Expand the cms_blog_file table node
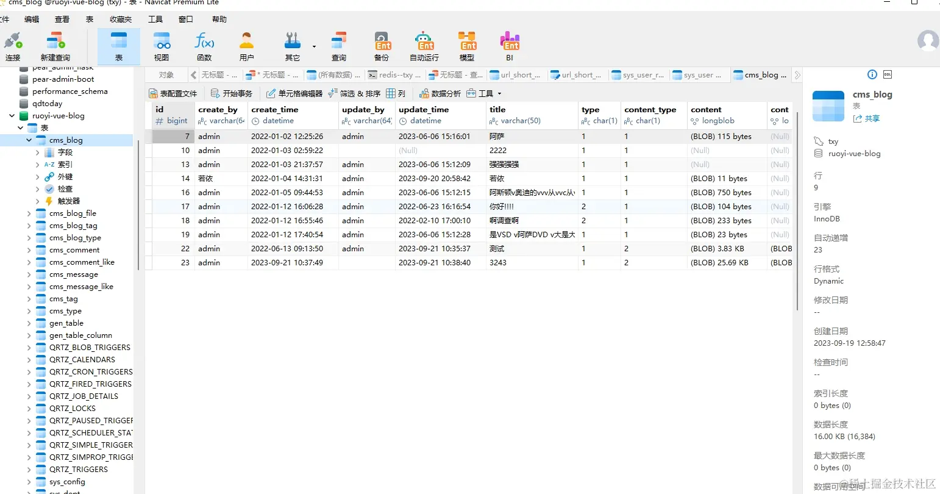The height and width of the screenshot is (494, 940). tap(29, 213)
